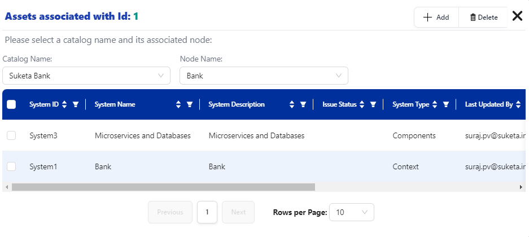529x237 pixels.
Task: Click the filter icon for System ID column
Action: coord(75,104)
